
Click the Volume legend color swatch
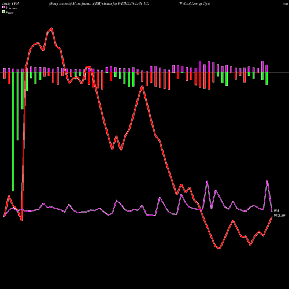pos(3,8)
